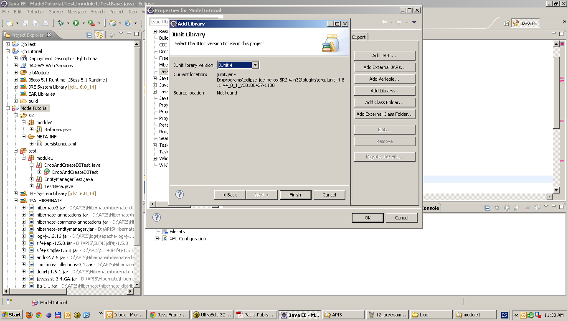This screenshot has width=568, height=321.
Task: Collapse All in Project Explorer
Action: (89, 35)
